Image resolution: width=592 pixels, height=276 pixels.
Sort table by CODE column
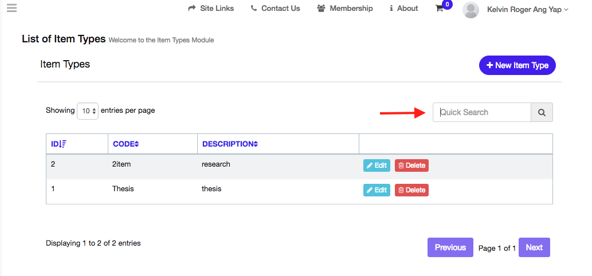126,144
